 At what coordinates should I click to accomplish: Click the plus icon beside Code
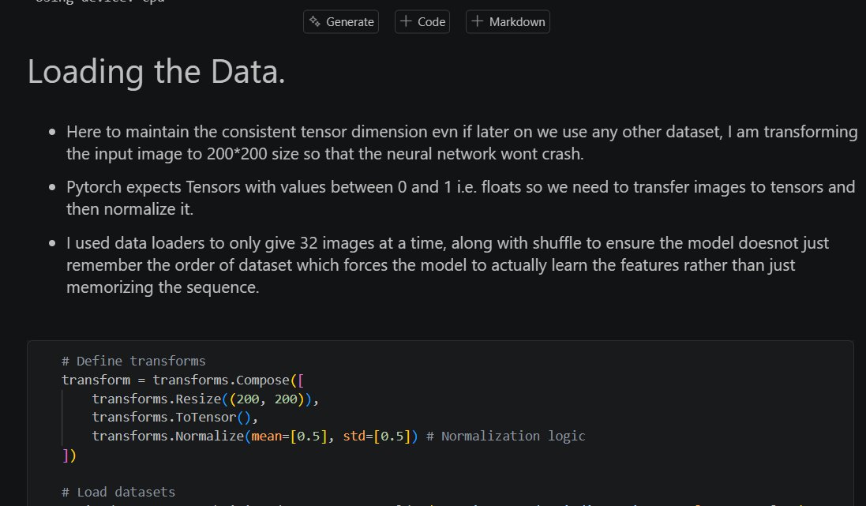(x=406, y=21)
